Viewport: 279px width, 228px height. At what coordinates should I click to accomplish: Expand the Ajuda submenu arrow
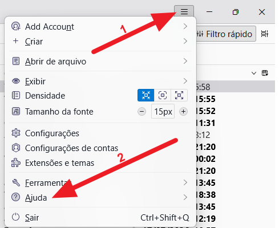point(185,197)
